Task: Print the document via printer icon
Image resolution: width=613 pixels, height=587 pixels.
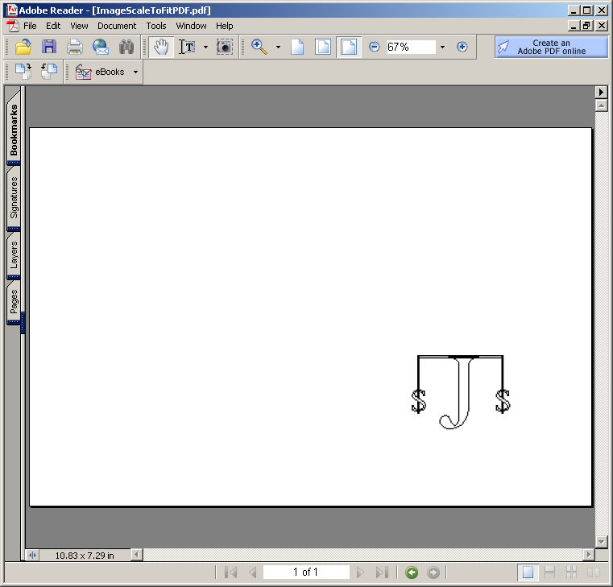Action: tap(75, 47)
